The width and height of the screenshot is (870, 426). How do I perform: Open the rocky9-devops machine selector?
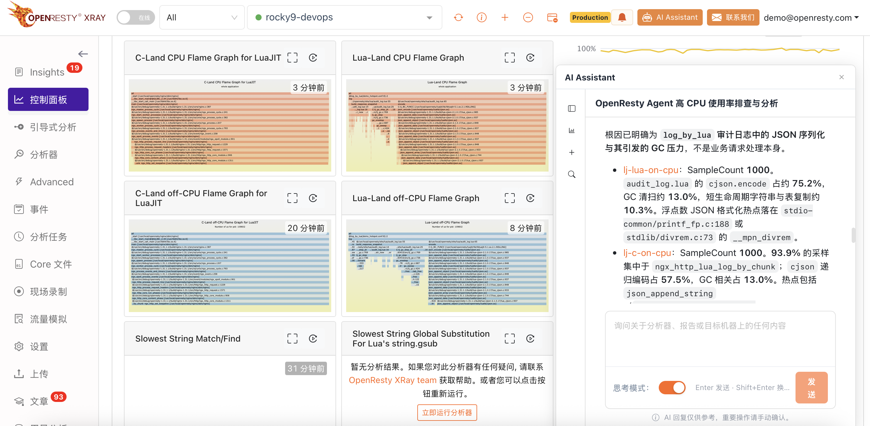tap(344, 18)
